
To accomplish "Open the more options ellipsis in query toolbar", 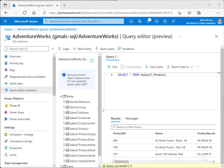I will 198,67.
